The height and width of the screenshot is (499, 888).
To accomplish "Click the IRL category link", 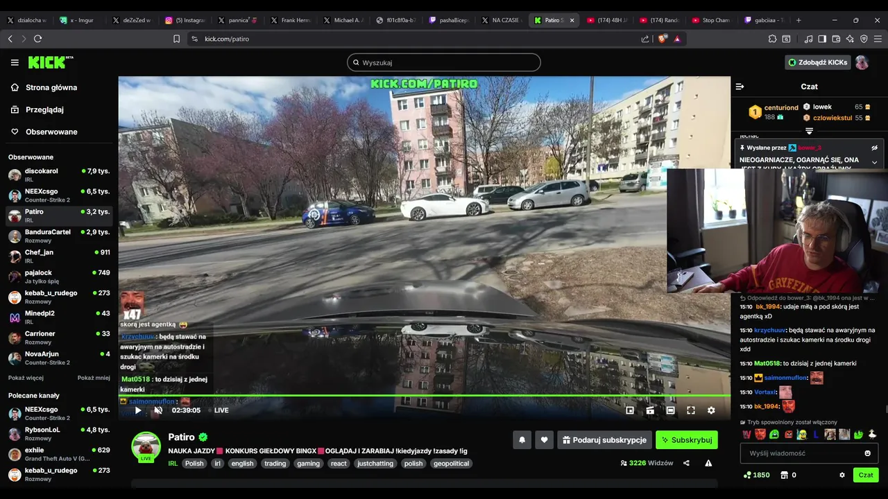I will coord(173,464).
